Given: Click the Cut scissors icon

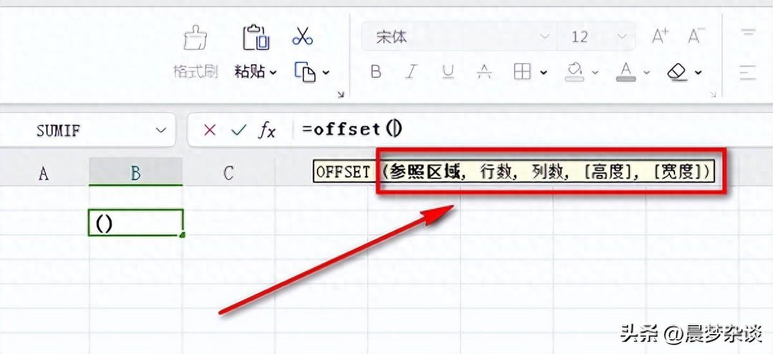Looking at the screenshot, I should [x=302, y=35].
